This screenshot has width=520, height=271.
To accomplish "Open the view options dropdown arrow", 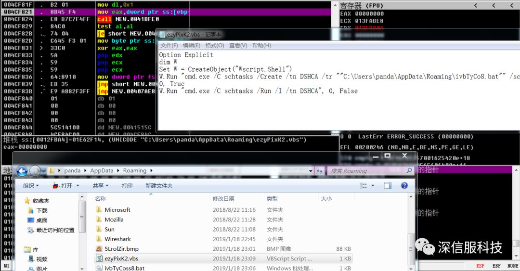I will (373, 185).
